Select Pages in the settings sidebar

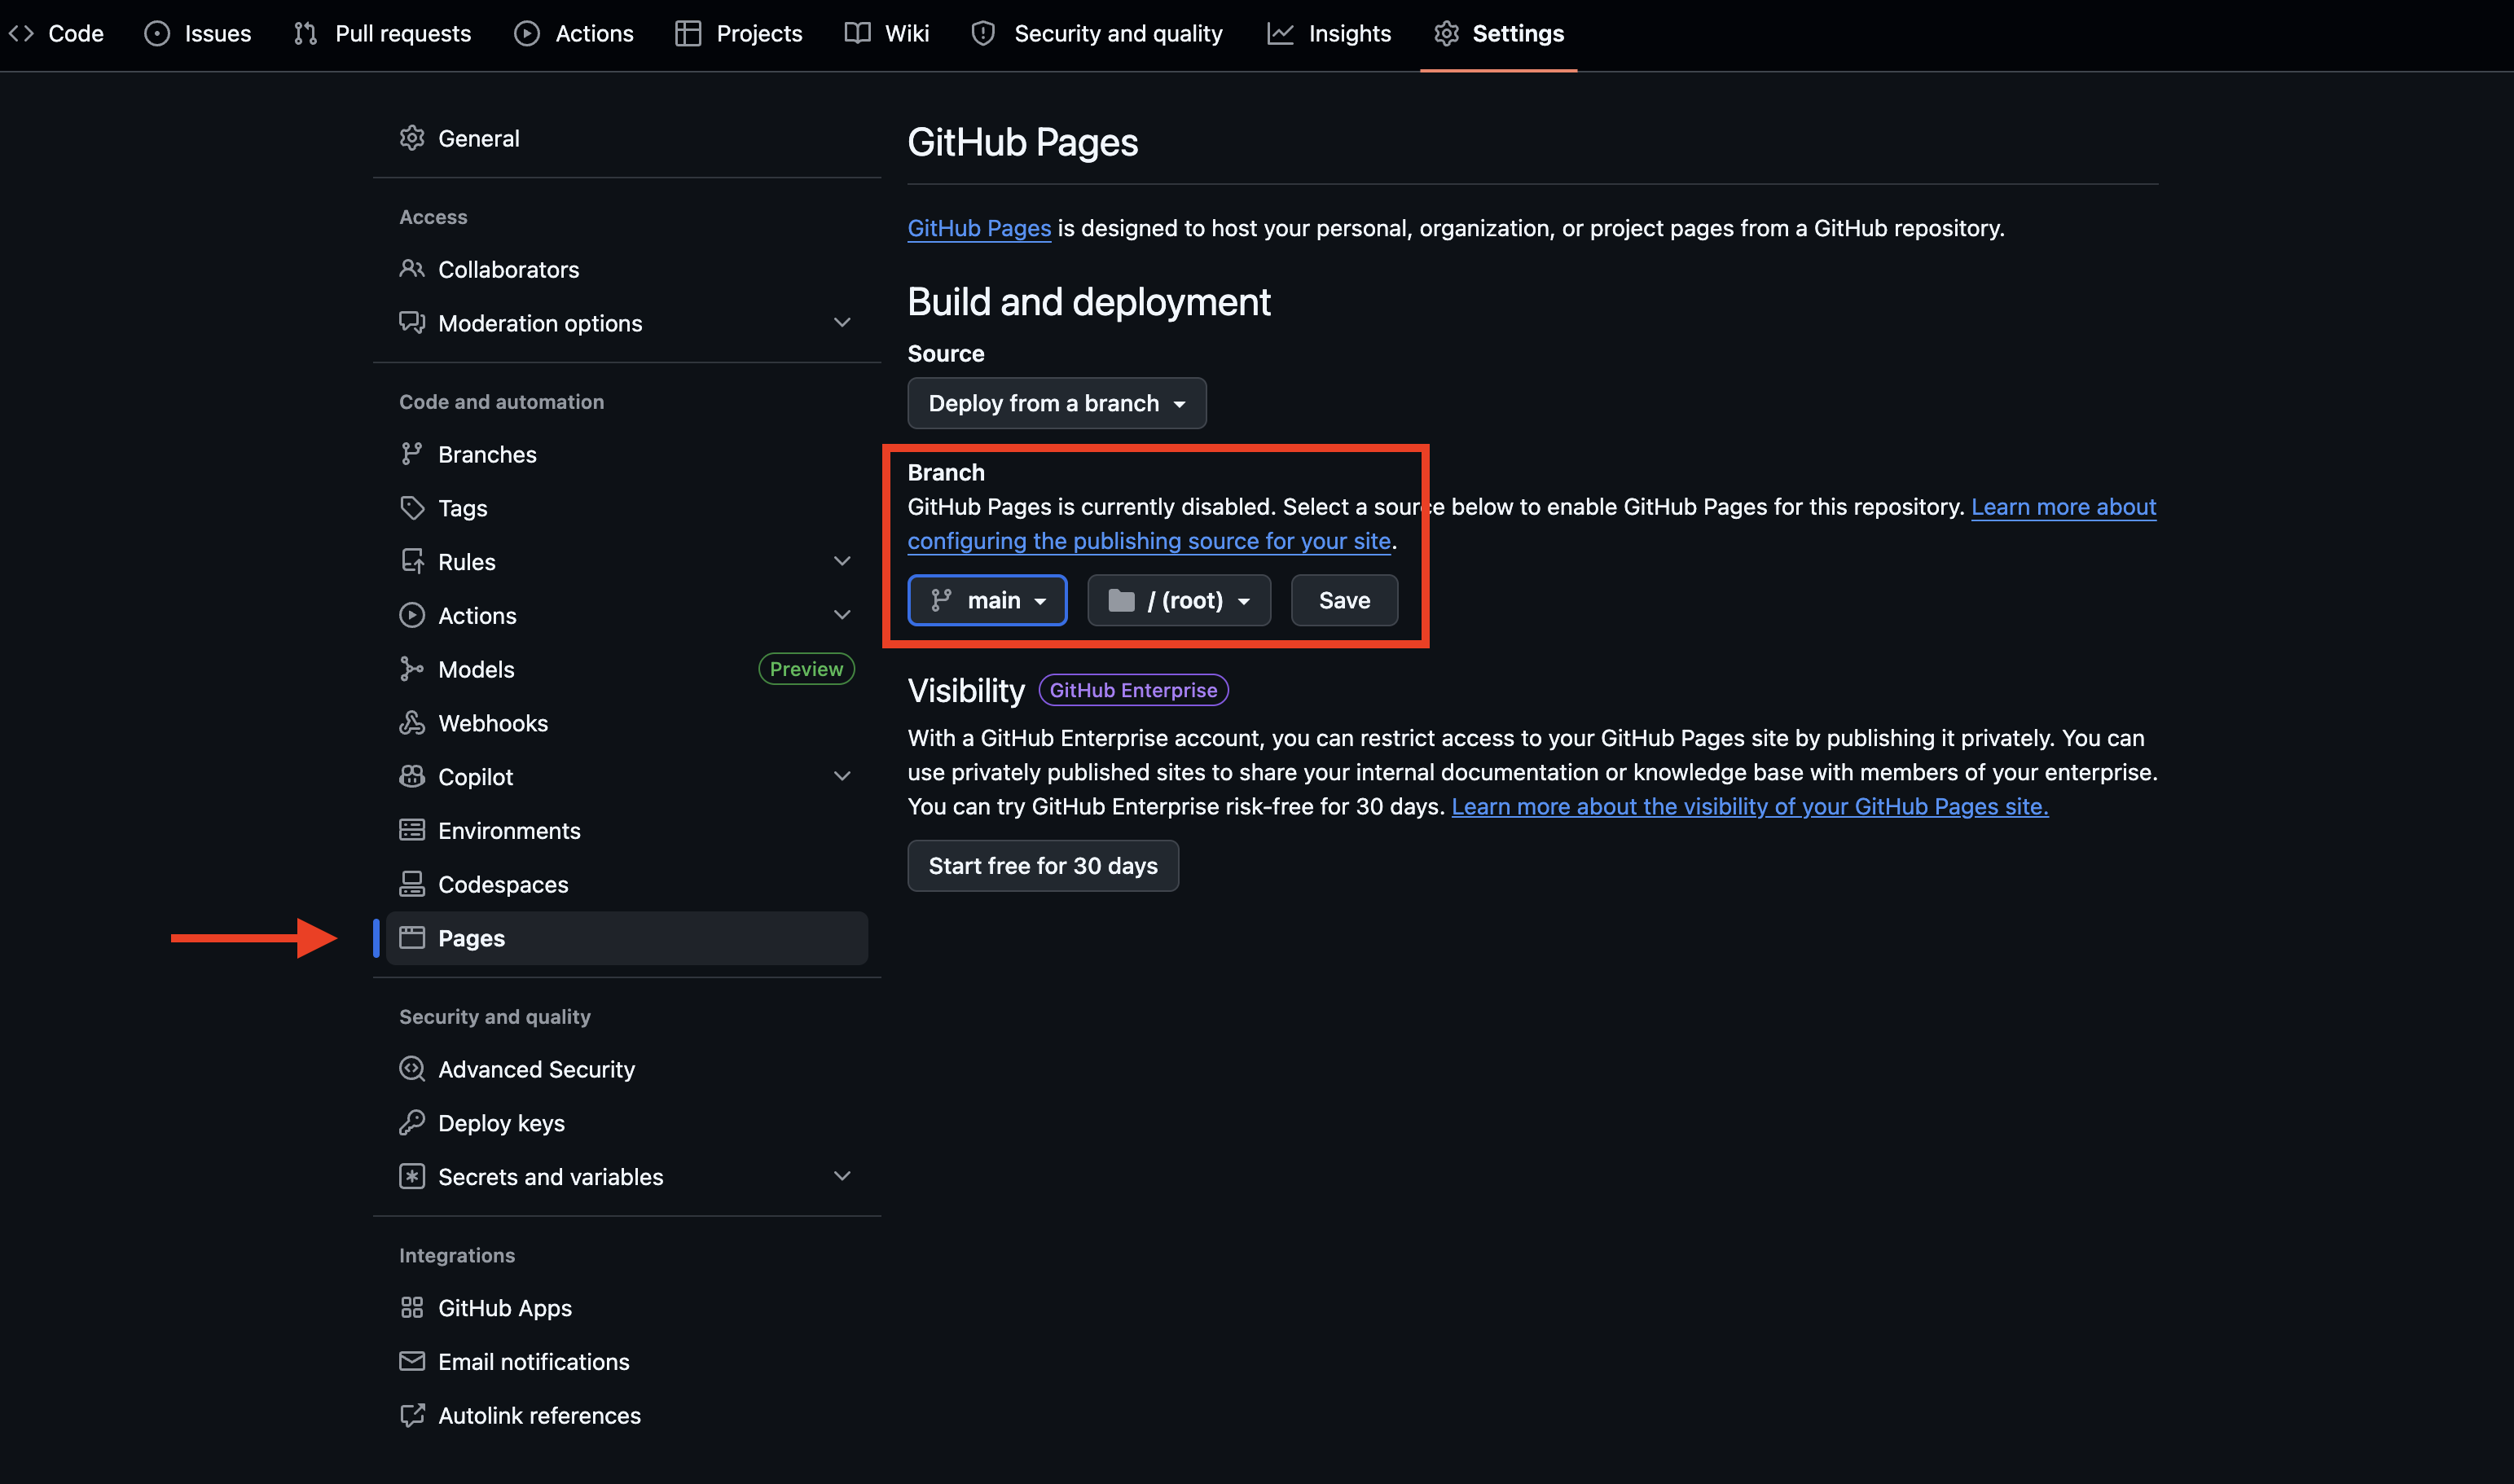(470, 938)
